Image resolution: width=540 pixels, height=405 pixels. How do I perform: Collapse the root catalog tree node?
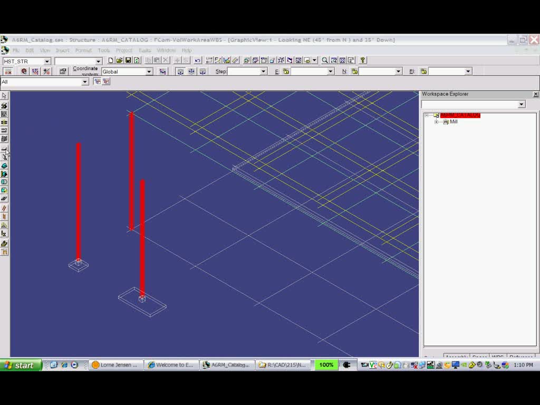427,115
